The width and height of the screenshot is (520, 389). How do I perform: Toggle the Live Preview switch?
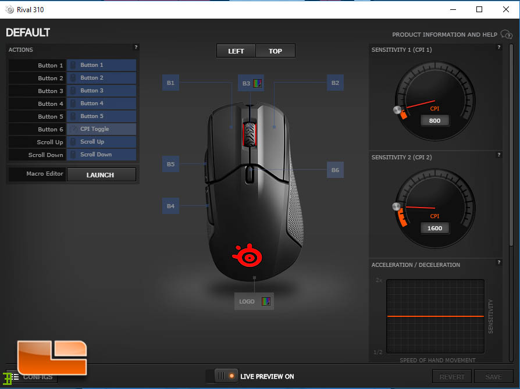click(222, 376)
